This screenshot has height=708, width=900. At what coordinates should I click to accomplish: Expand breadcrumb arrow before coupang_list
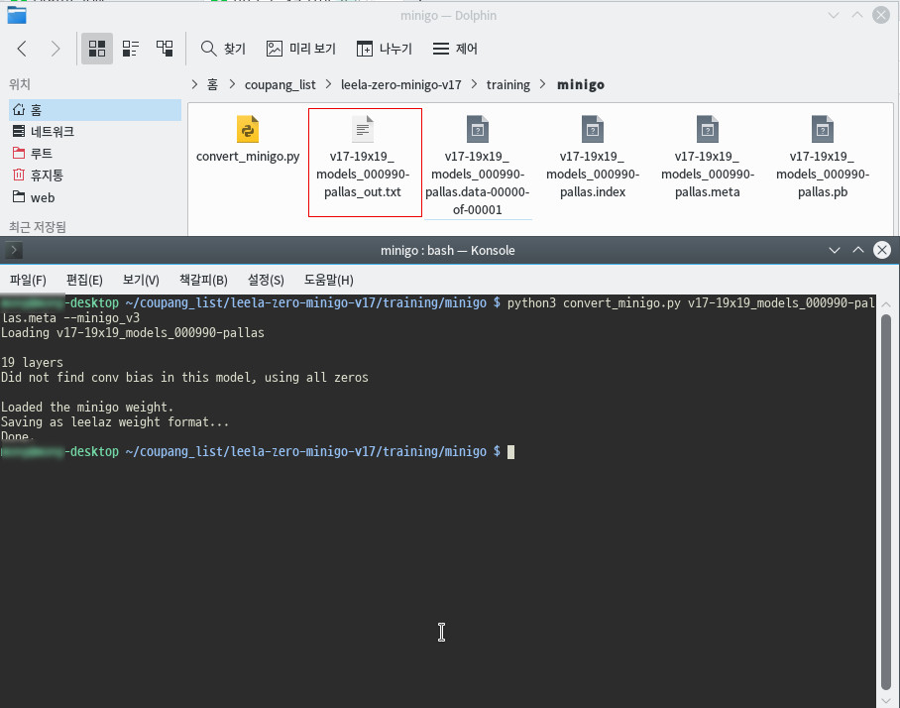(232, 85)
